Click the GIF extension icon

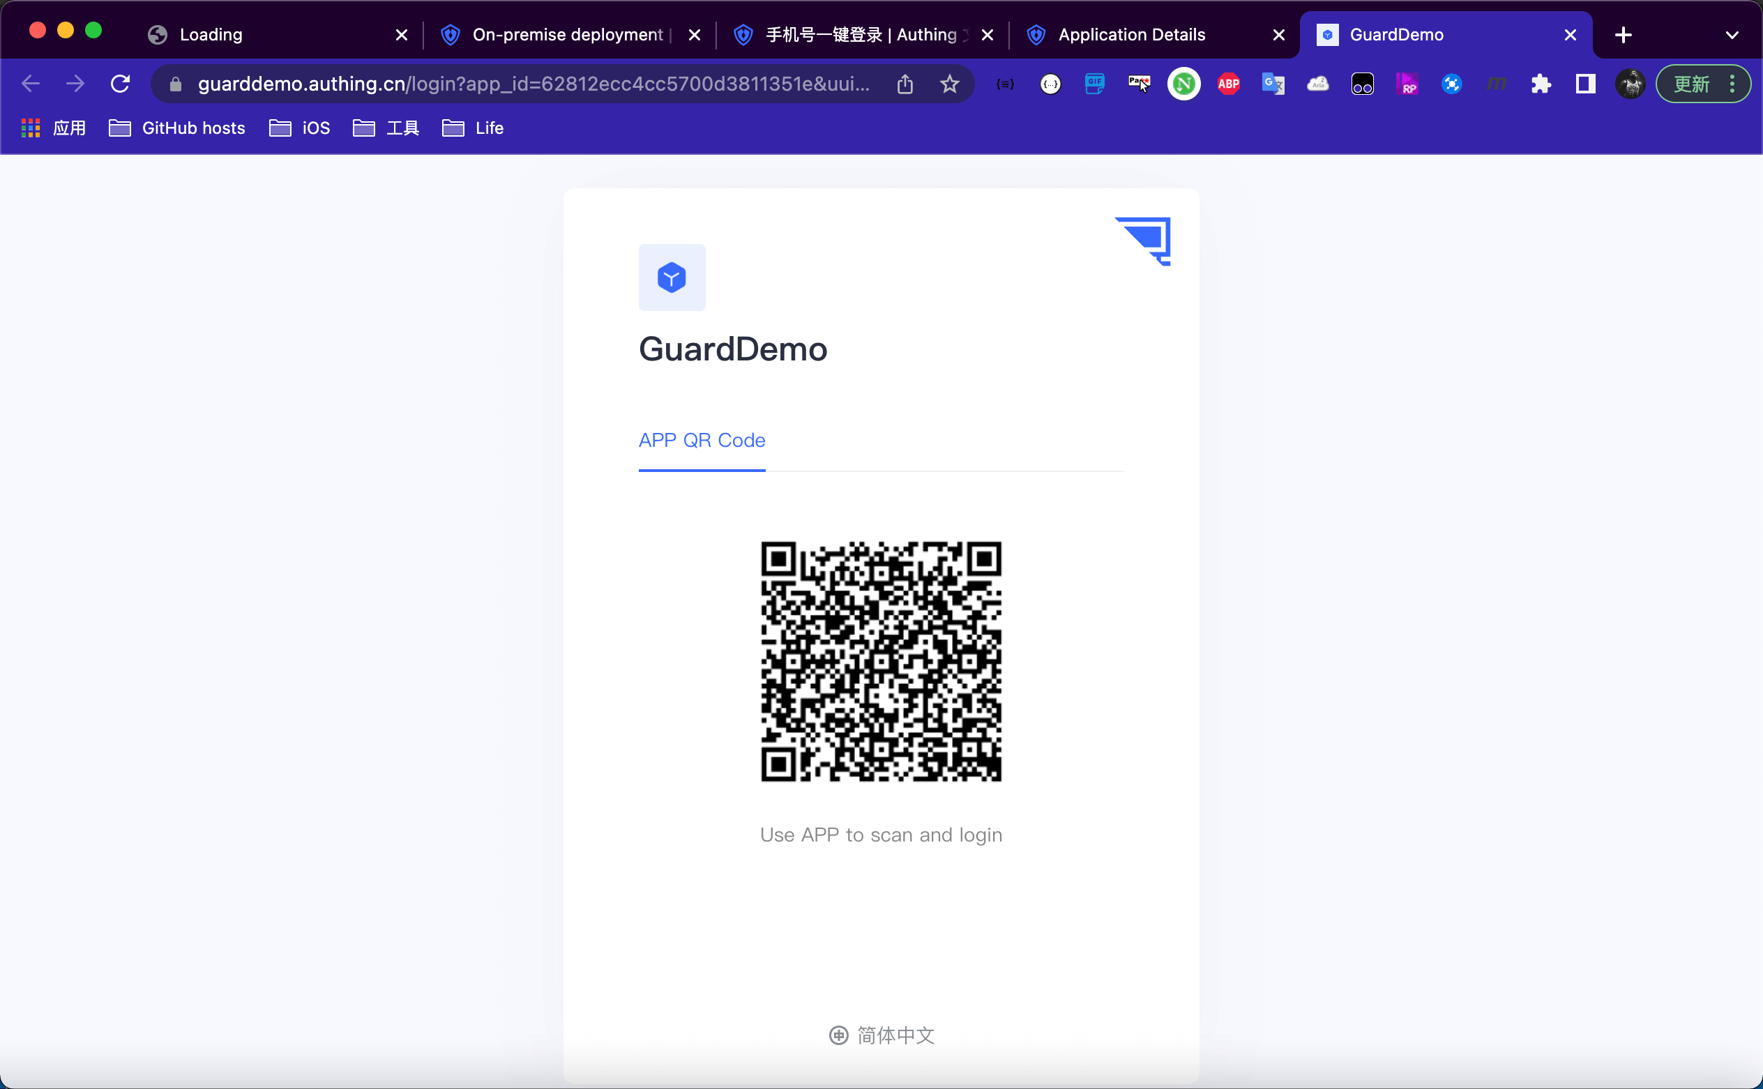[x=1094, y=84]
